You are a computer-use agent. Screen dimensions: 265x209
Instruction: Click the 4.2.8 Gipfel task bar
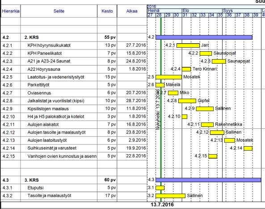[187, 101]
